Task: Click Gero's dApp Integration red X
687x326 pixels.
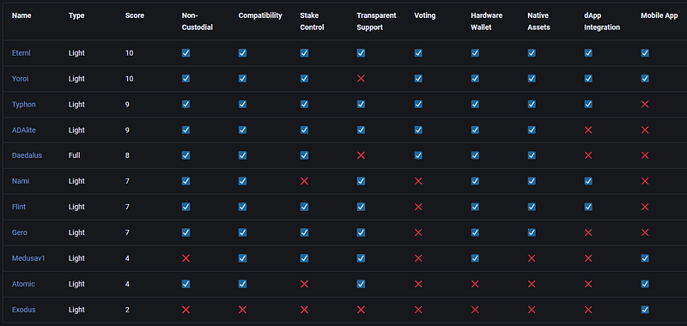Action: 588,232
